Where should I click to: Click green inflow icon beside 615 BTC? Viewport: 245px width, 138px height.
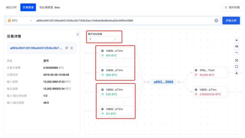click(103, 56)
